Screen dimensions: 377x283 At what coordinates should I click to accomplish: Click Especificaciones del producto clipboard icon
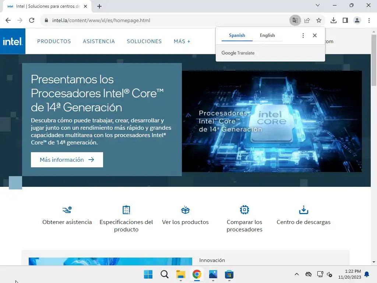(126, 210)
